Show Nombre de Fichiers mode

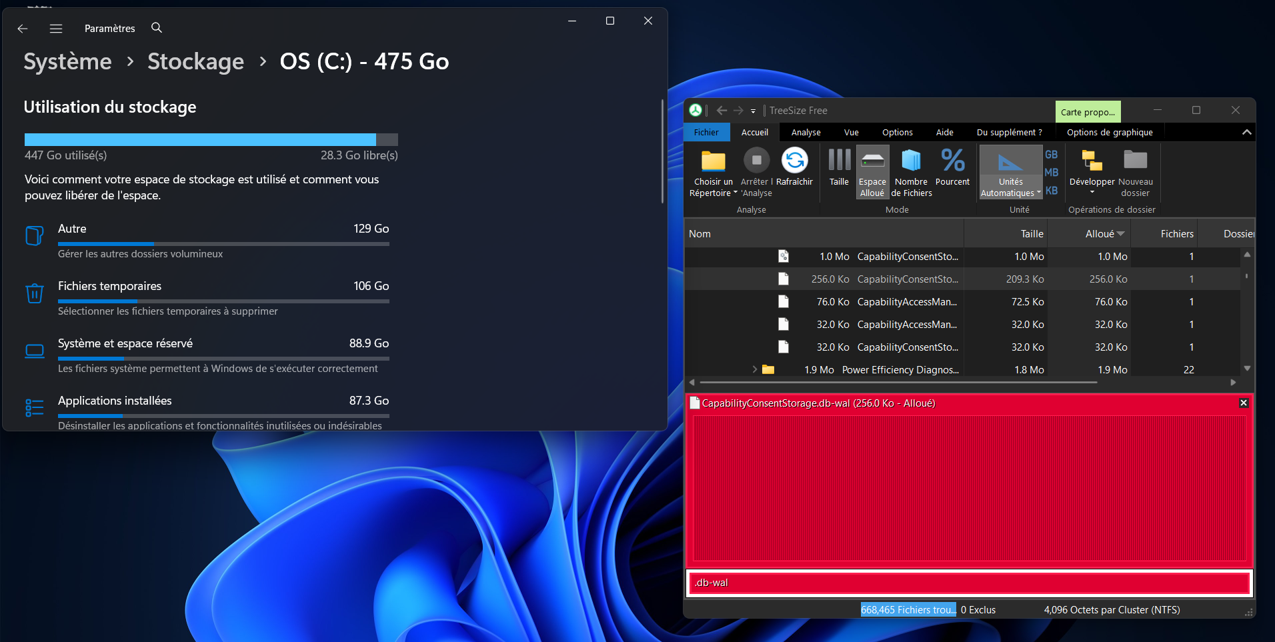point(912,172)
